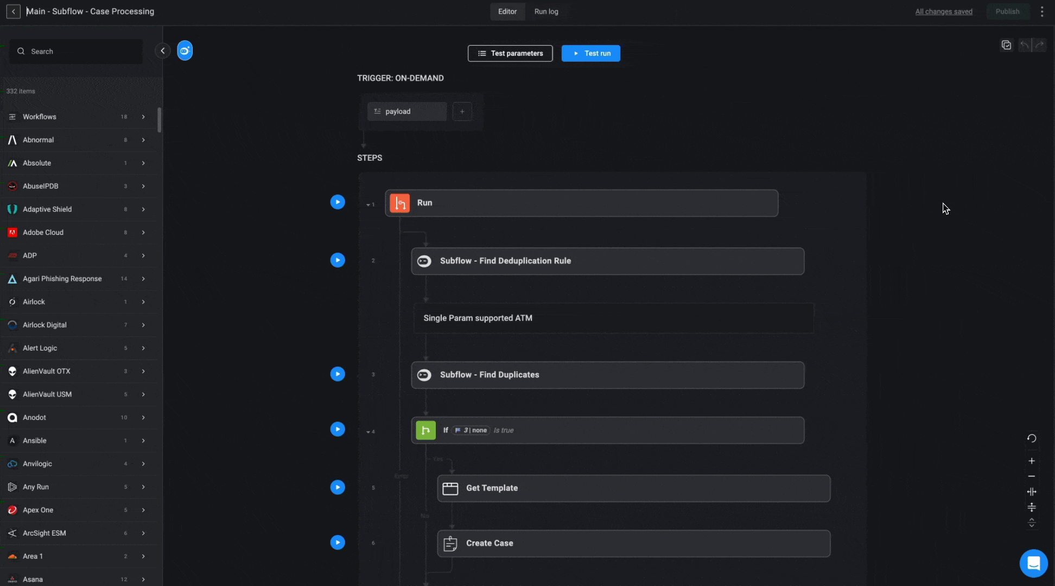The height and width of the screenshot is (586, 1055).
Task: Switch to the Run log tab
Action: [x=546, y=11]
